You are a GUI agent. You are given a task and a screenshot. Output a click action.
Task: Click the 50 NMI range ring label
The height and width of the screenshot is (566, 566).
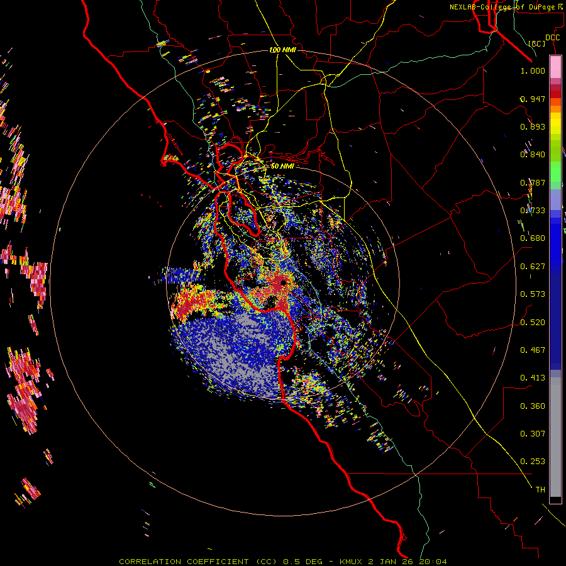coord(282,166)
